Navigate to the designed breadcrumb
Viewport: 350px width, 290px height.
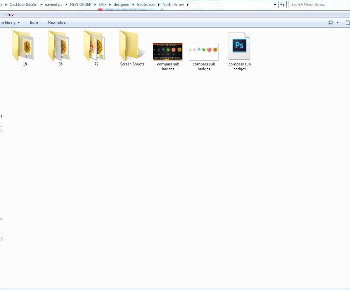coord(122,5)
